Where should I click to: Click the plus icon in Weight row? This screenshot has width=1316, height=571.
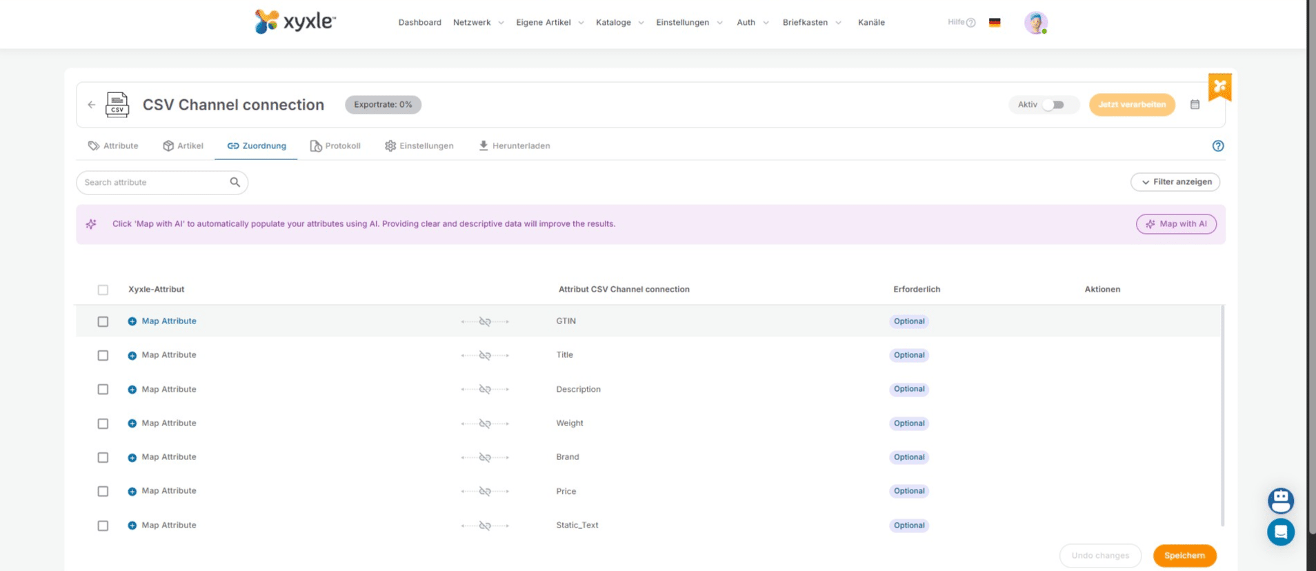[132, 423]
